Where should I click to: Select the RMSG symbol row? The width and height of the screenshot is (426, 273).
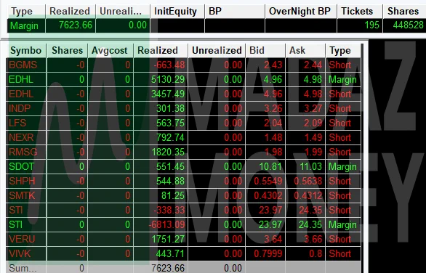pyautogui.click(x=183, y=152)
